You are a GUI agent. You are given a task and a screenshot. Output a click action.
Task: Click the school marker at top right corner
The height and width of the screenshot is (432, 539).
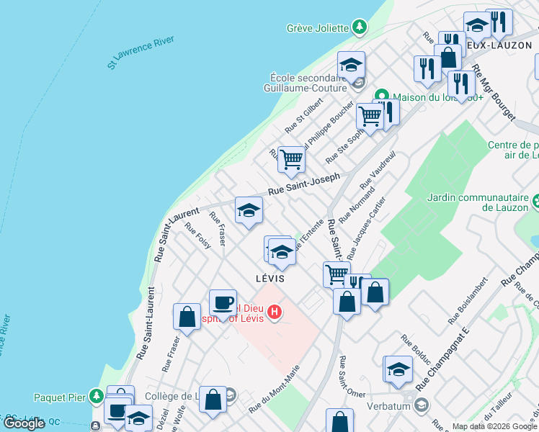click(477, 25)
